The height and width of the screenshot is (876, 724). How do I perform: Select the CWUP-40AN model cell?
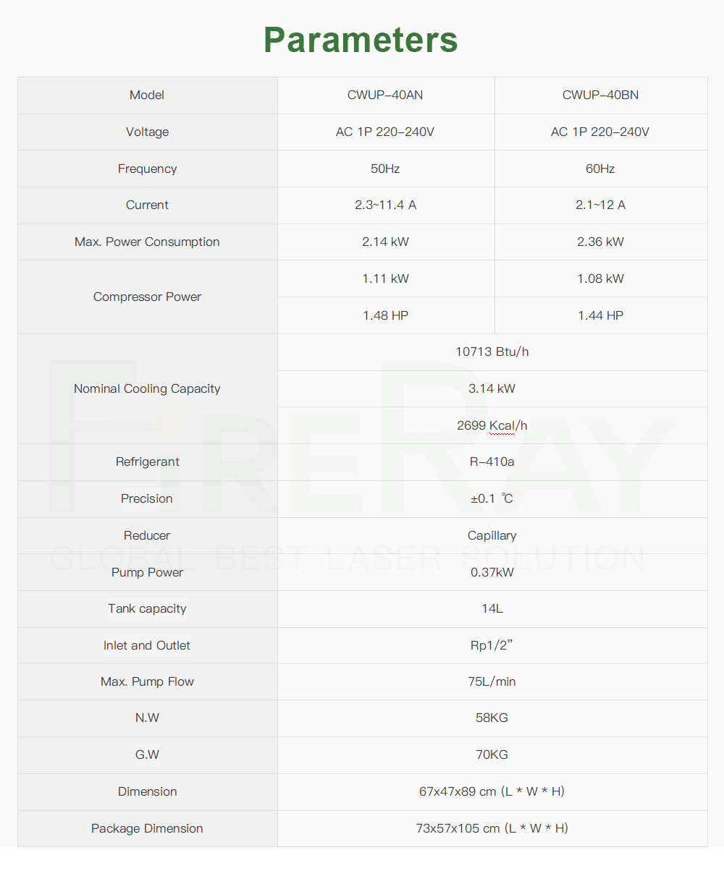click(x=386, y=95)
